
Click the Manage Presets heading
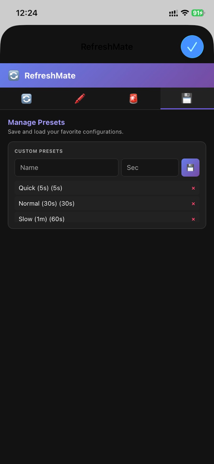36,122
